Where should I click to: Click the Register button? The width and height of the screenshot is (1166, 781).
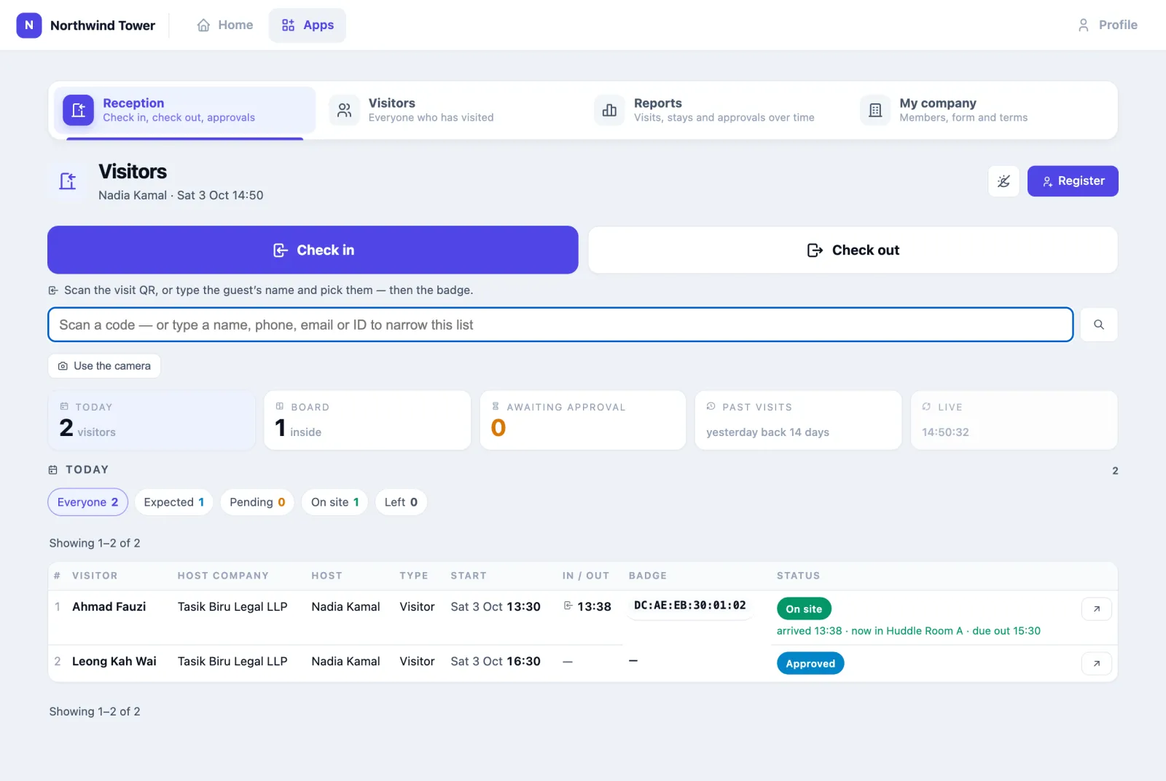pyautogui.click(x=1073, y=181)
